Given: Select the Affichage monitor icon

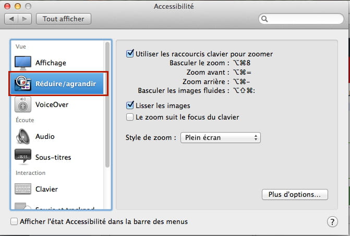Looking at the screenshot, I should (23, 63).
